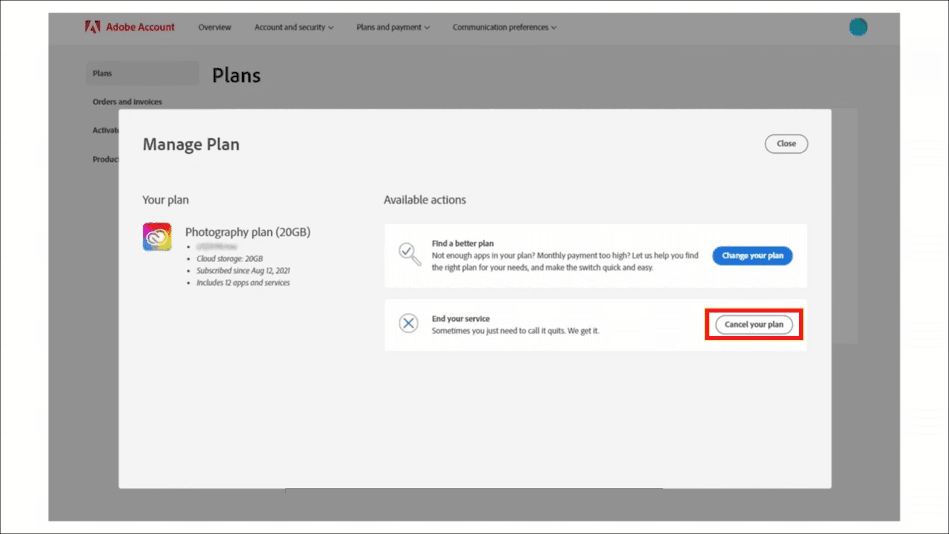Click the Creative Cloud plan icon
Image resolution: width=949 pixels, height=534 pixels.
157,236
